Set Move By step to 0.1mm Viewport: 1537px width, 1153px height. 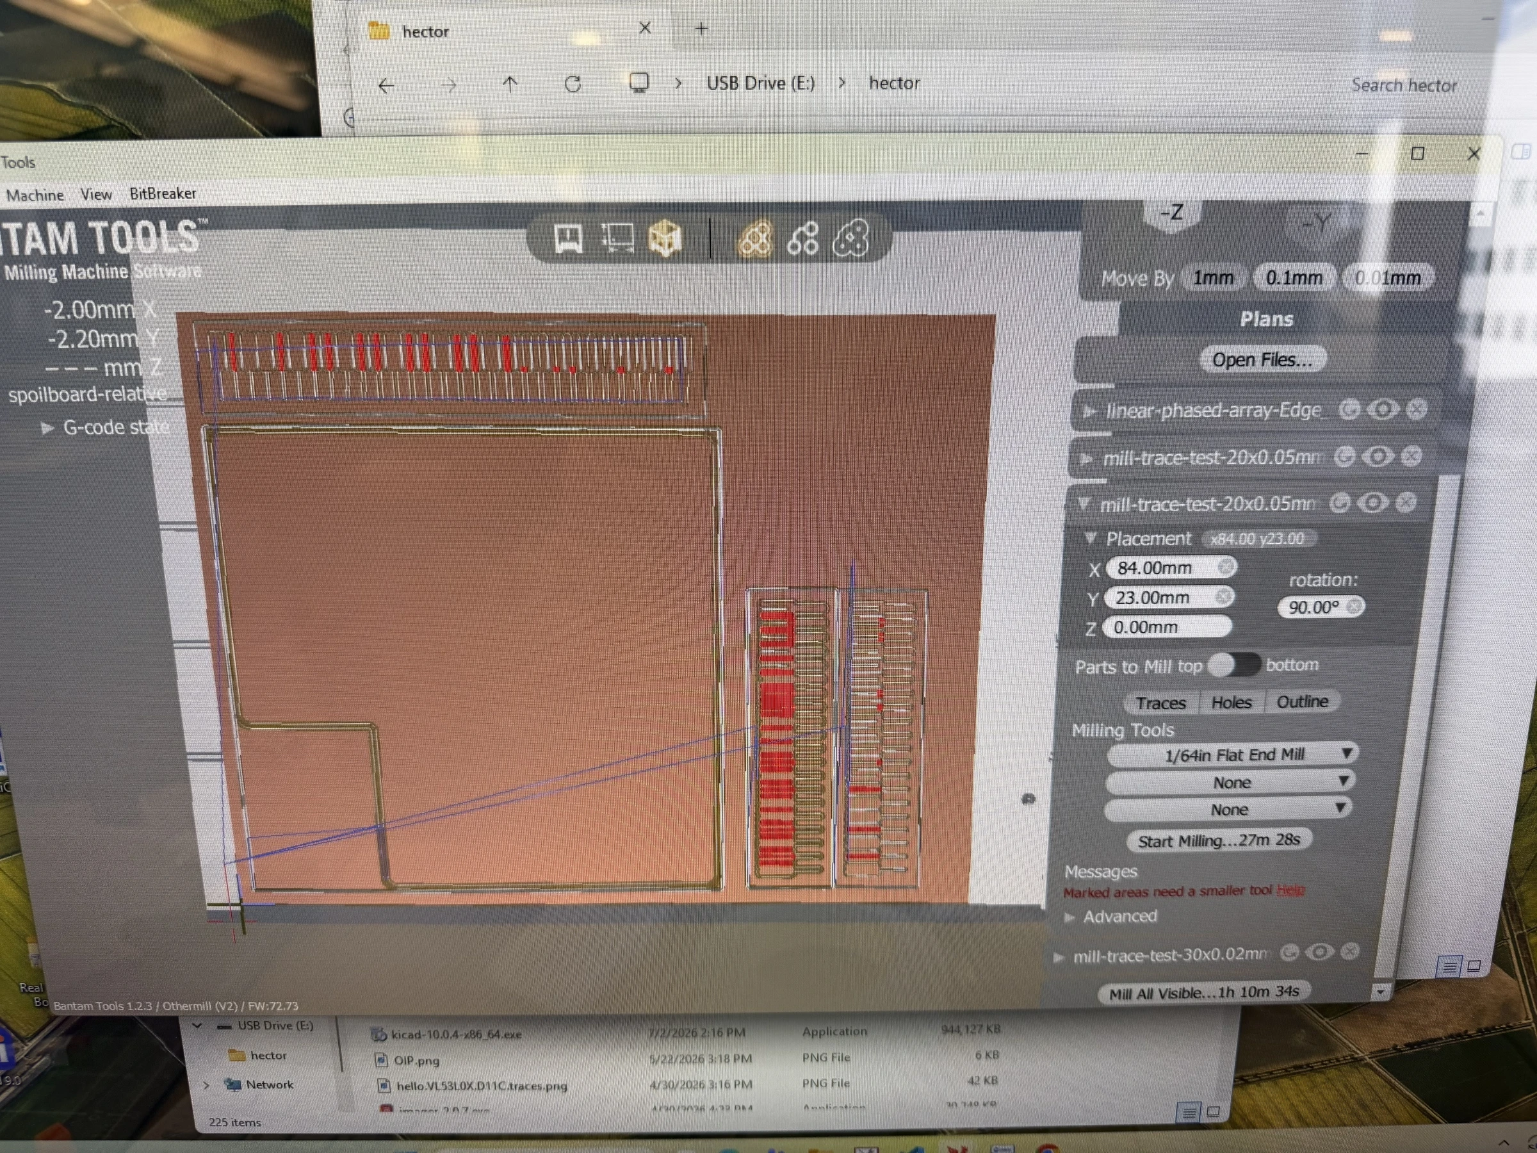(x=1293, y=278)
